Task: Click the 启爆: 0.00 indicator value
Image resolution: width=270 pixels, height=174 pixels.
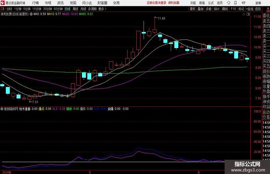Action: 114,109
